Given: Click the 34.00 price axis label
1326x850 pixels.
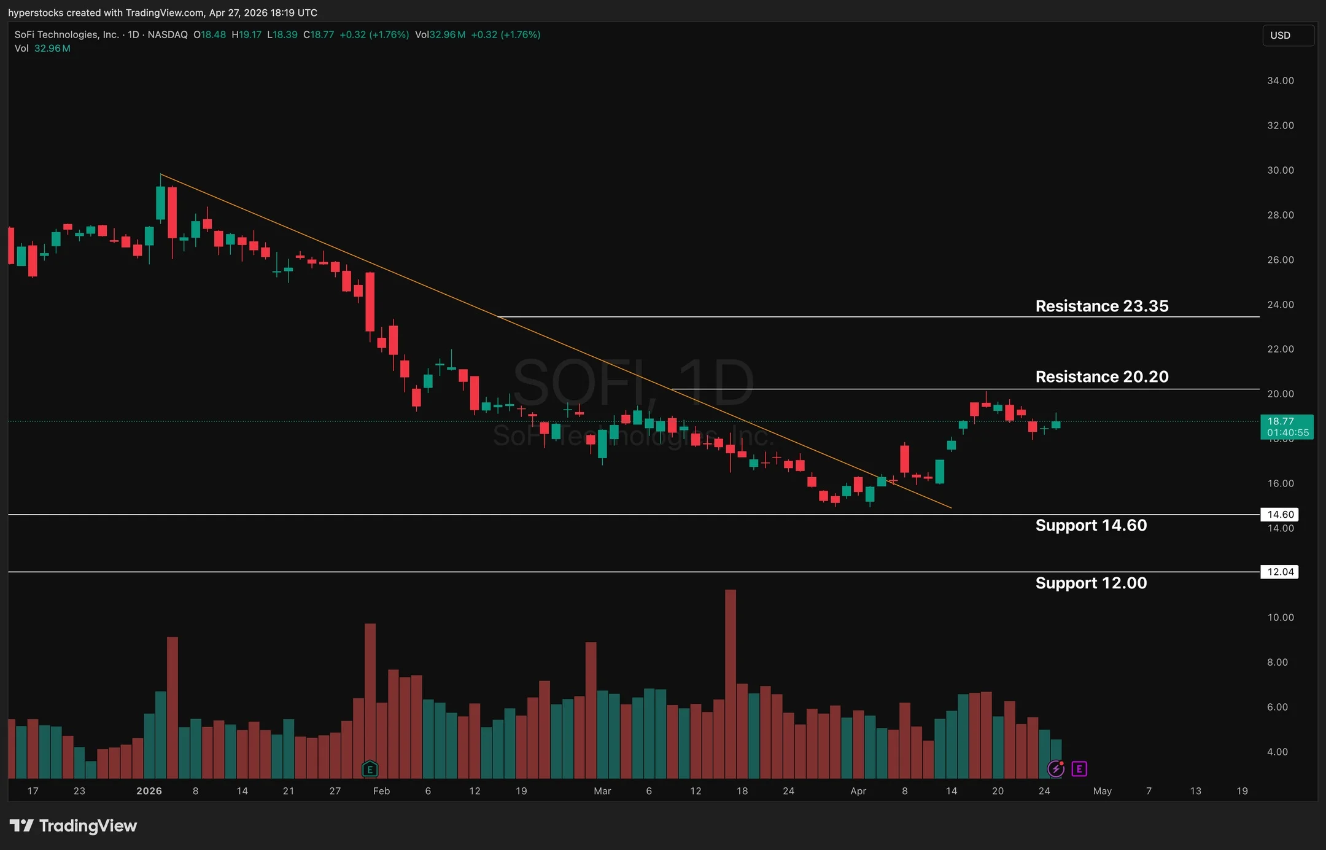Looking at the screenshot, I should tap(1281, 80).
